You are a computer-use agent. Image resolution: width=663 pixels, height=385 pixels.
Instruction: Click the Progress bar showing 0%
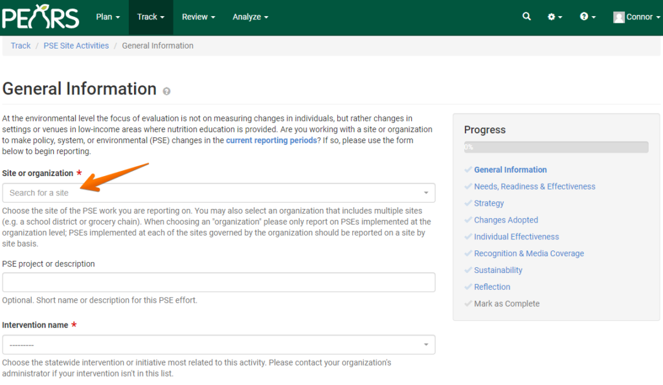tap(556, 147)
